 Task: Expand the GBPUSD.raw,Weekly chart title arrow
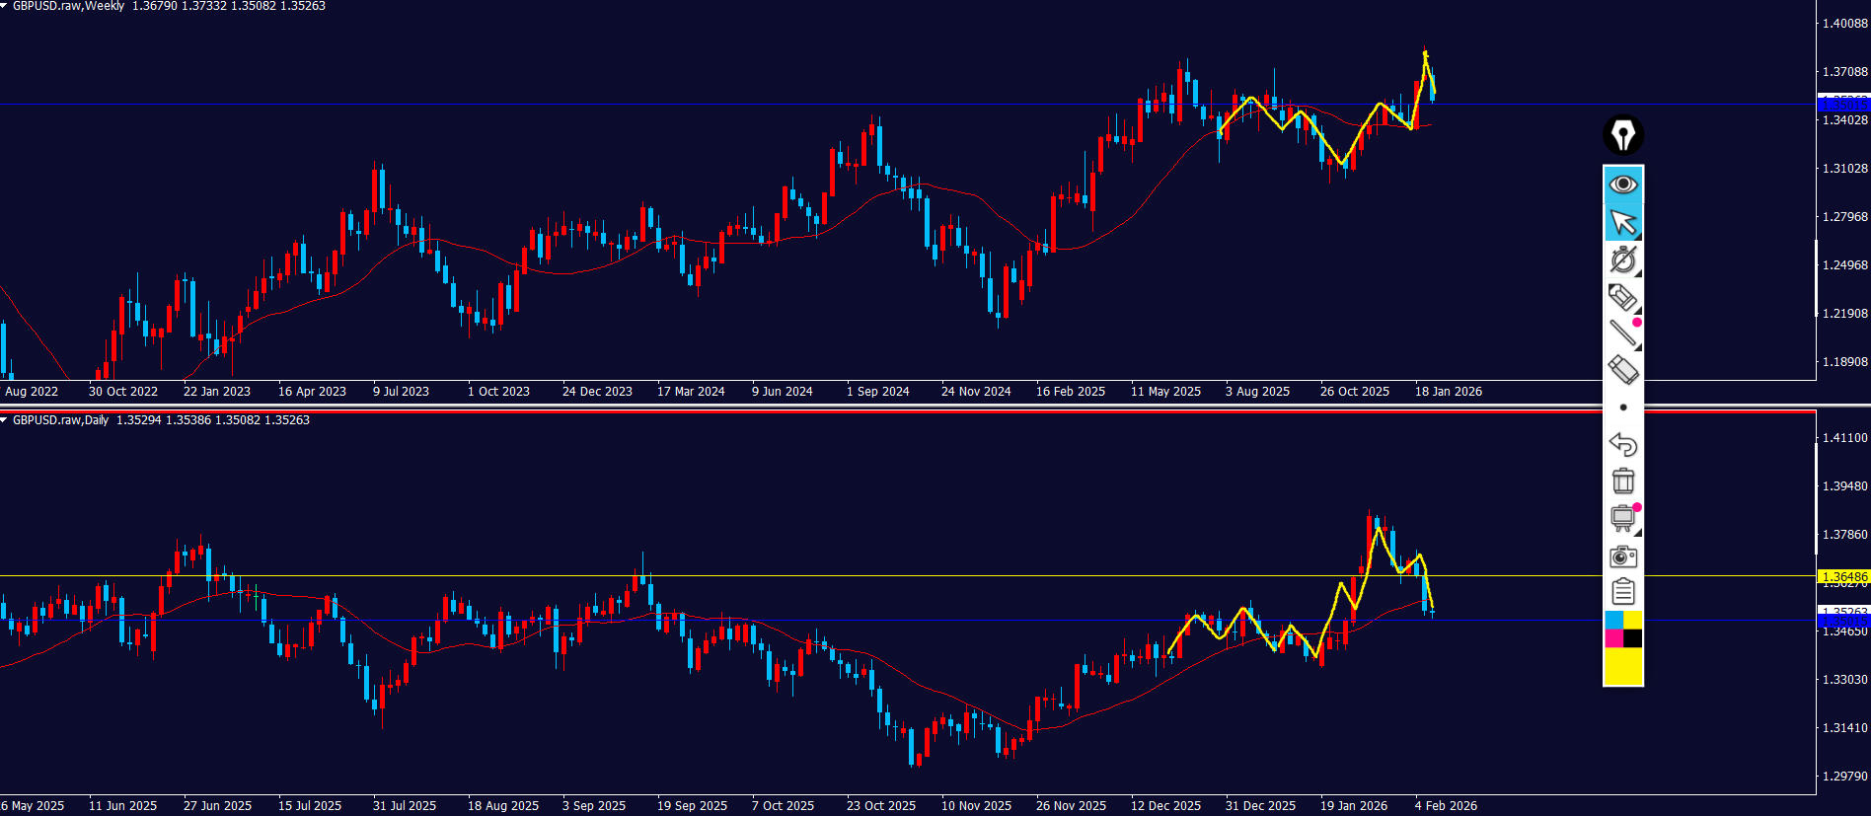pos(5,6)
